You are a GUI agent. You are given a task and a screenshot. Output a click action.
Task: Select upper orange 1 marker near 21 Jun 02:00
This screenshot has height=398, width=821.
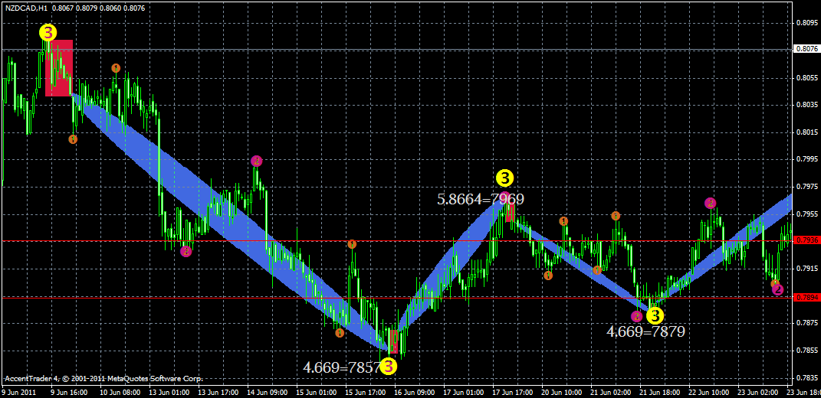pos(616,216)
